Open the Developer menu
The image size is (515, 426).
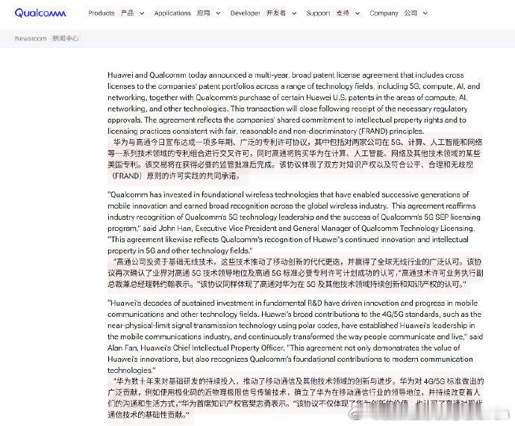(257, 13)
